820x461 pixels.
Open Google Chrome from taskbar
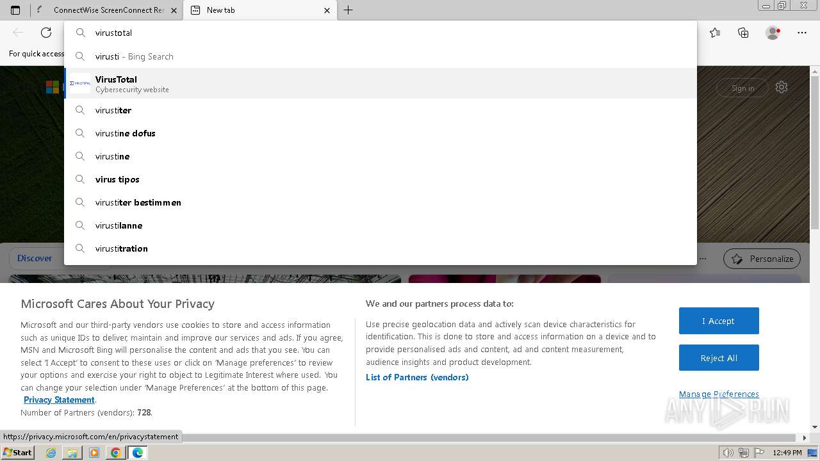pos(115,453)
